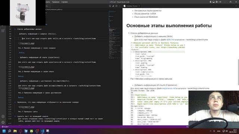Click the screen/7.png link in editor
Screen dimensions: 239x134
28,107
